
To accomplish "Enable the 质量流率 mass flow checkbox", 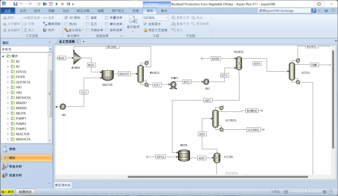I will pos(107,17).
